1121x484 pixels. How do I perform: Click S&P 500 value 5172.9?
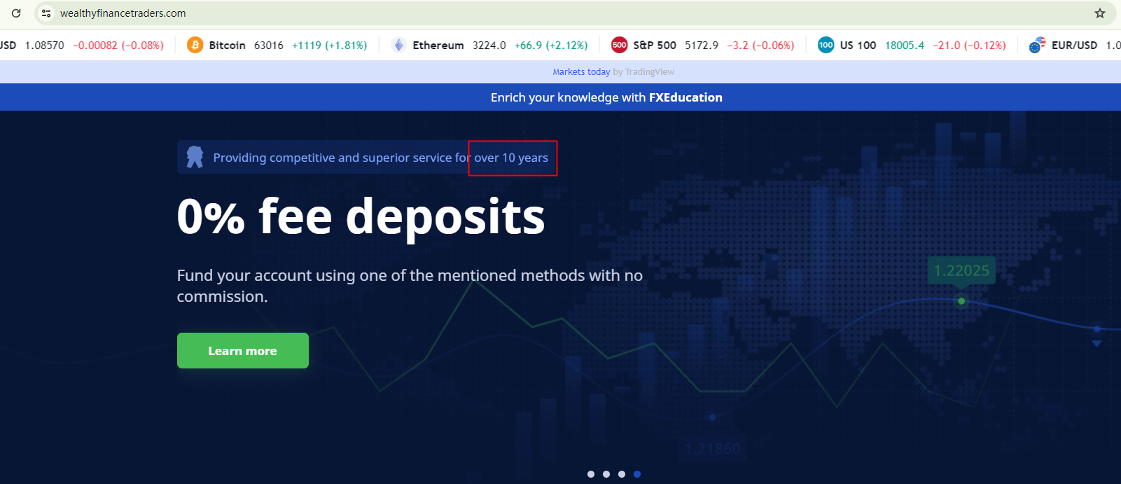tap(702, 46)
